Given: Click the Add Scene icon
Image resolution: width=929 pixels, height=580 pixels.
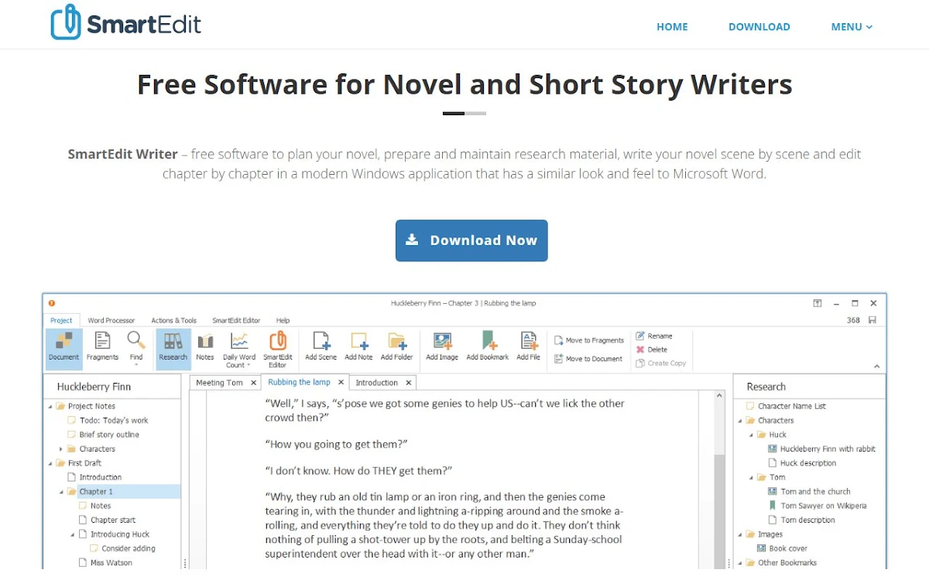Looking at the screenshot, I should pyautogui.click(x=321, y=346).
